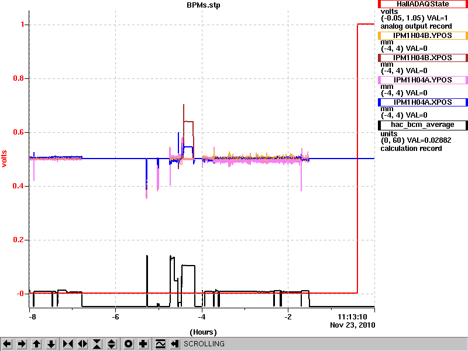Pan the graph up with the up arrow
468x351 pixels.
point(37,344)
